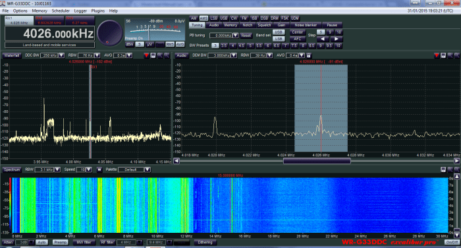Zoom out on the DDC spectrum
This screenshot has height=248, width=461.
167,55
